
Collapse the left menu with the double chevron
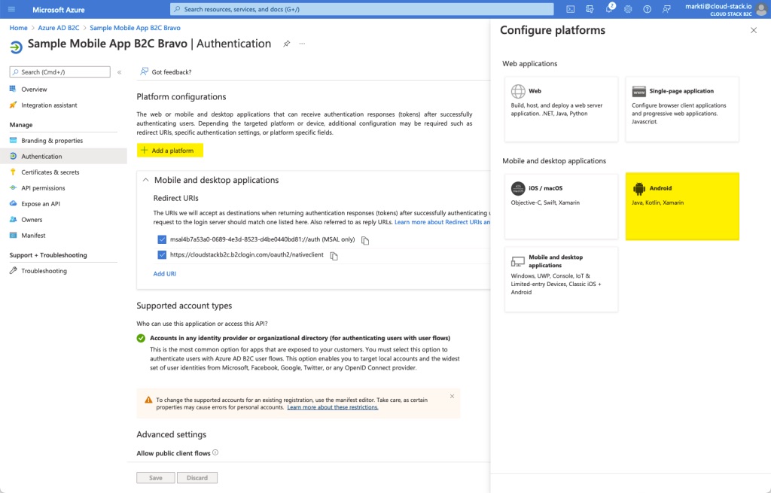[119, 72]
